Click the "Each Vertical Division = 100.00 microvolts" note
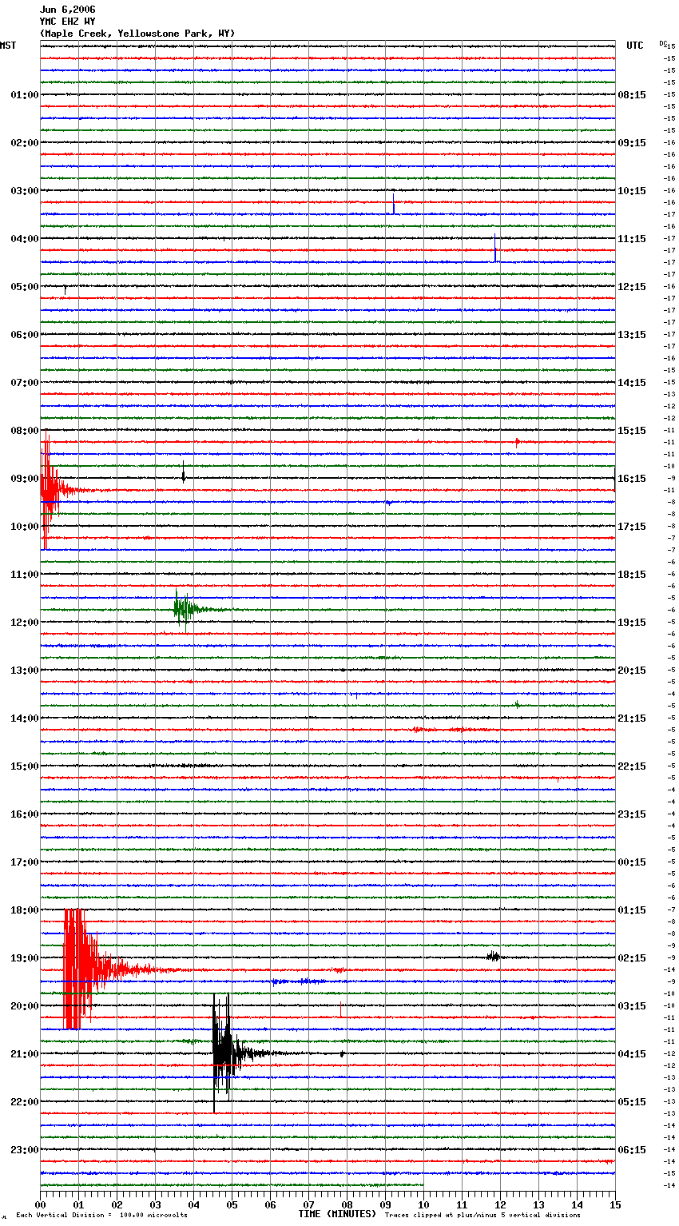Viewport: 679px width, 1226px height. [x=101, y=1216]
